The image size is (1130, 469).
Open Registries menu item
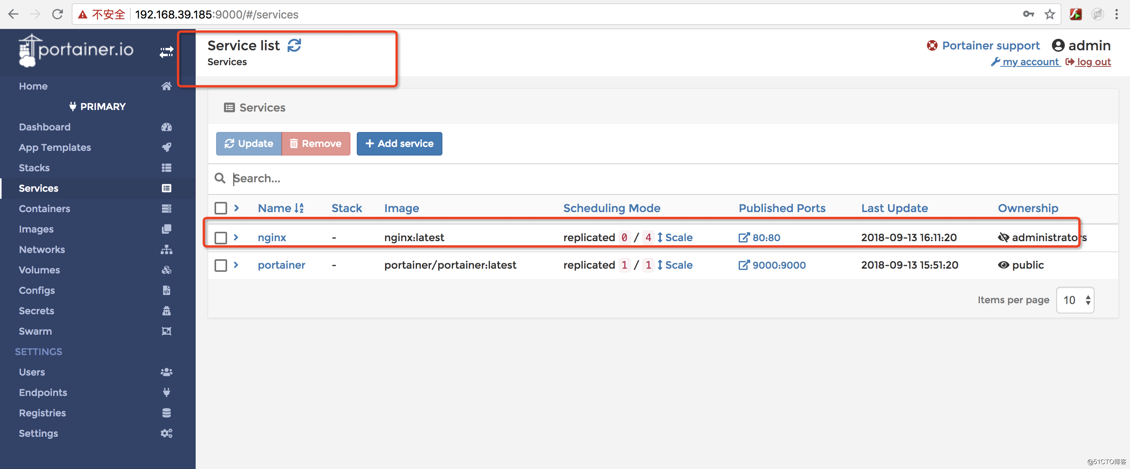[42, 413]
